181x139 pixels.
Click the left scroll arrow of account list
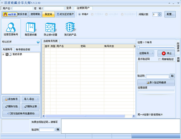[44, 116]
